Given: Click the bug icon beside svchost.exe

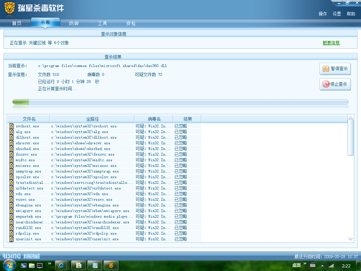Looking at the screenshot, I should [x=12, y=126].
